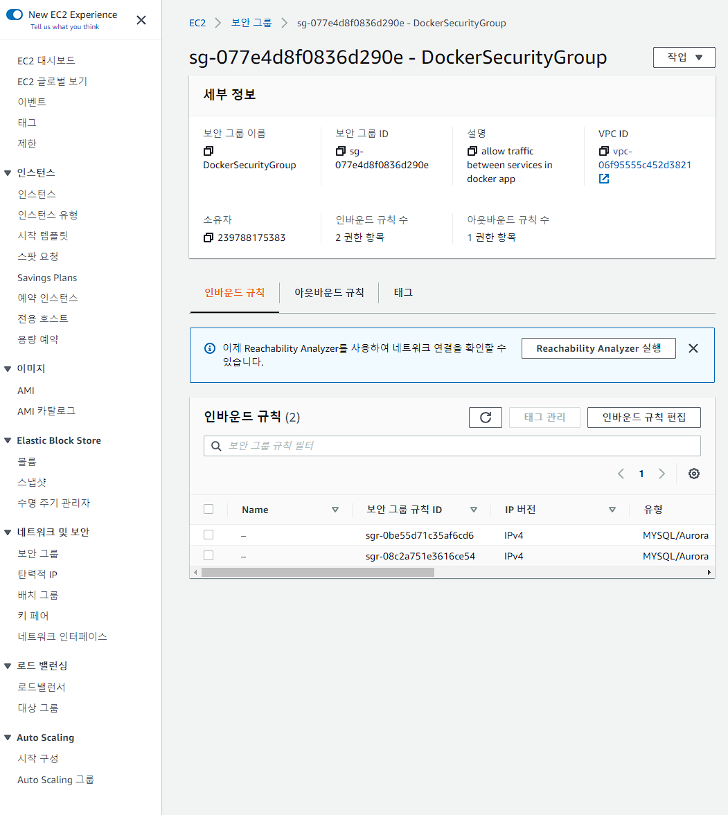This screenshot has height=815, width=728.
Task: Open EC2 대시보드 in sidebar
Action: click(x=46, y=61)
